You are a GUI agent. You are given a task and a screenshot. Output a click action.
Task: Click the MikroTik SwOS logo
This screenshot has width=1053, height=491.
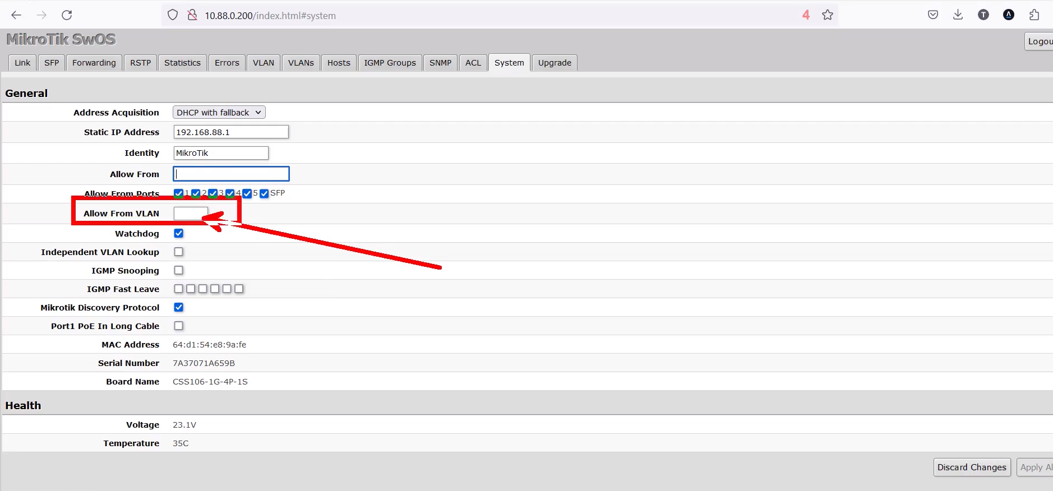61,39
